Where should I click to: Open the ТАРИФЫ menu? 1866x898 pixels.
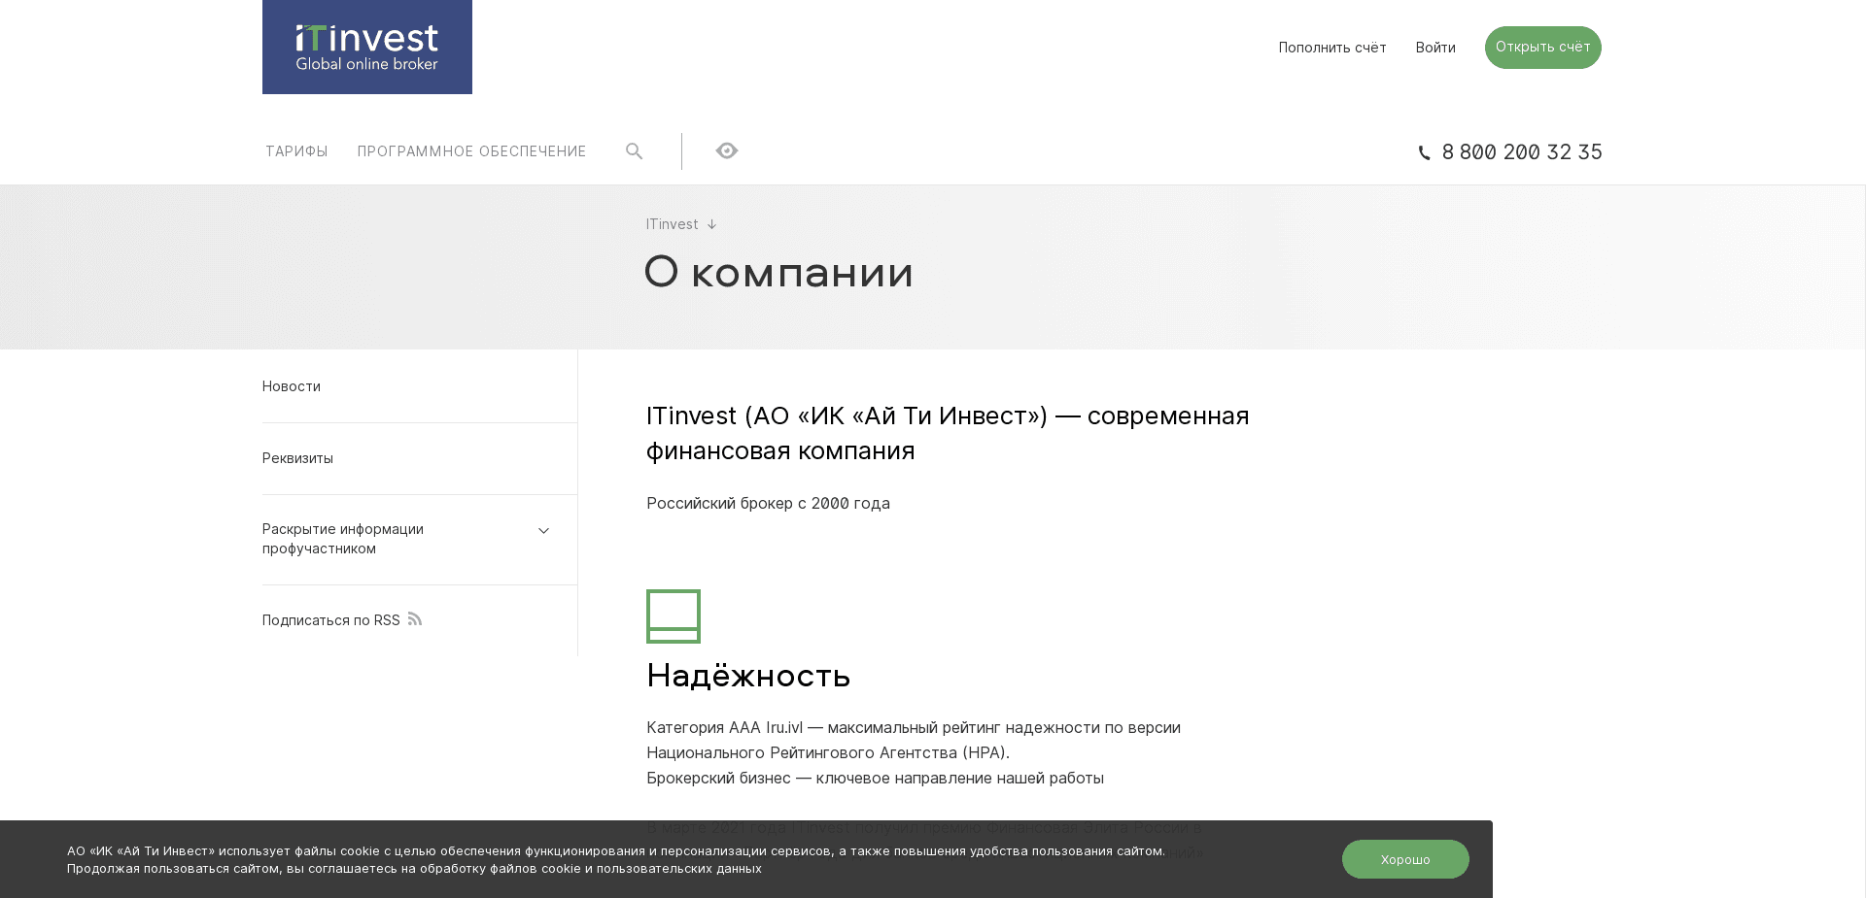[296, 151]
